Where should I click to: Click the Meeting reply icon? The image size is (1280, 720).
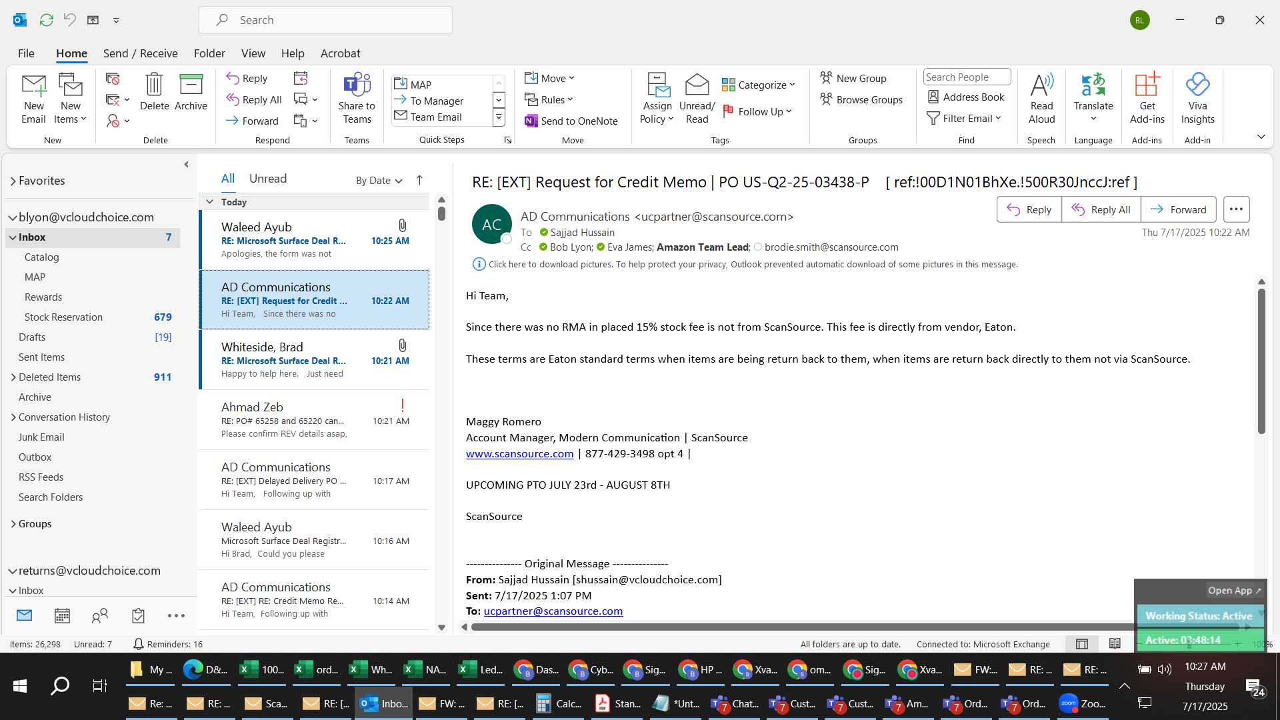pos(301,78)
